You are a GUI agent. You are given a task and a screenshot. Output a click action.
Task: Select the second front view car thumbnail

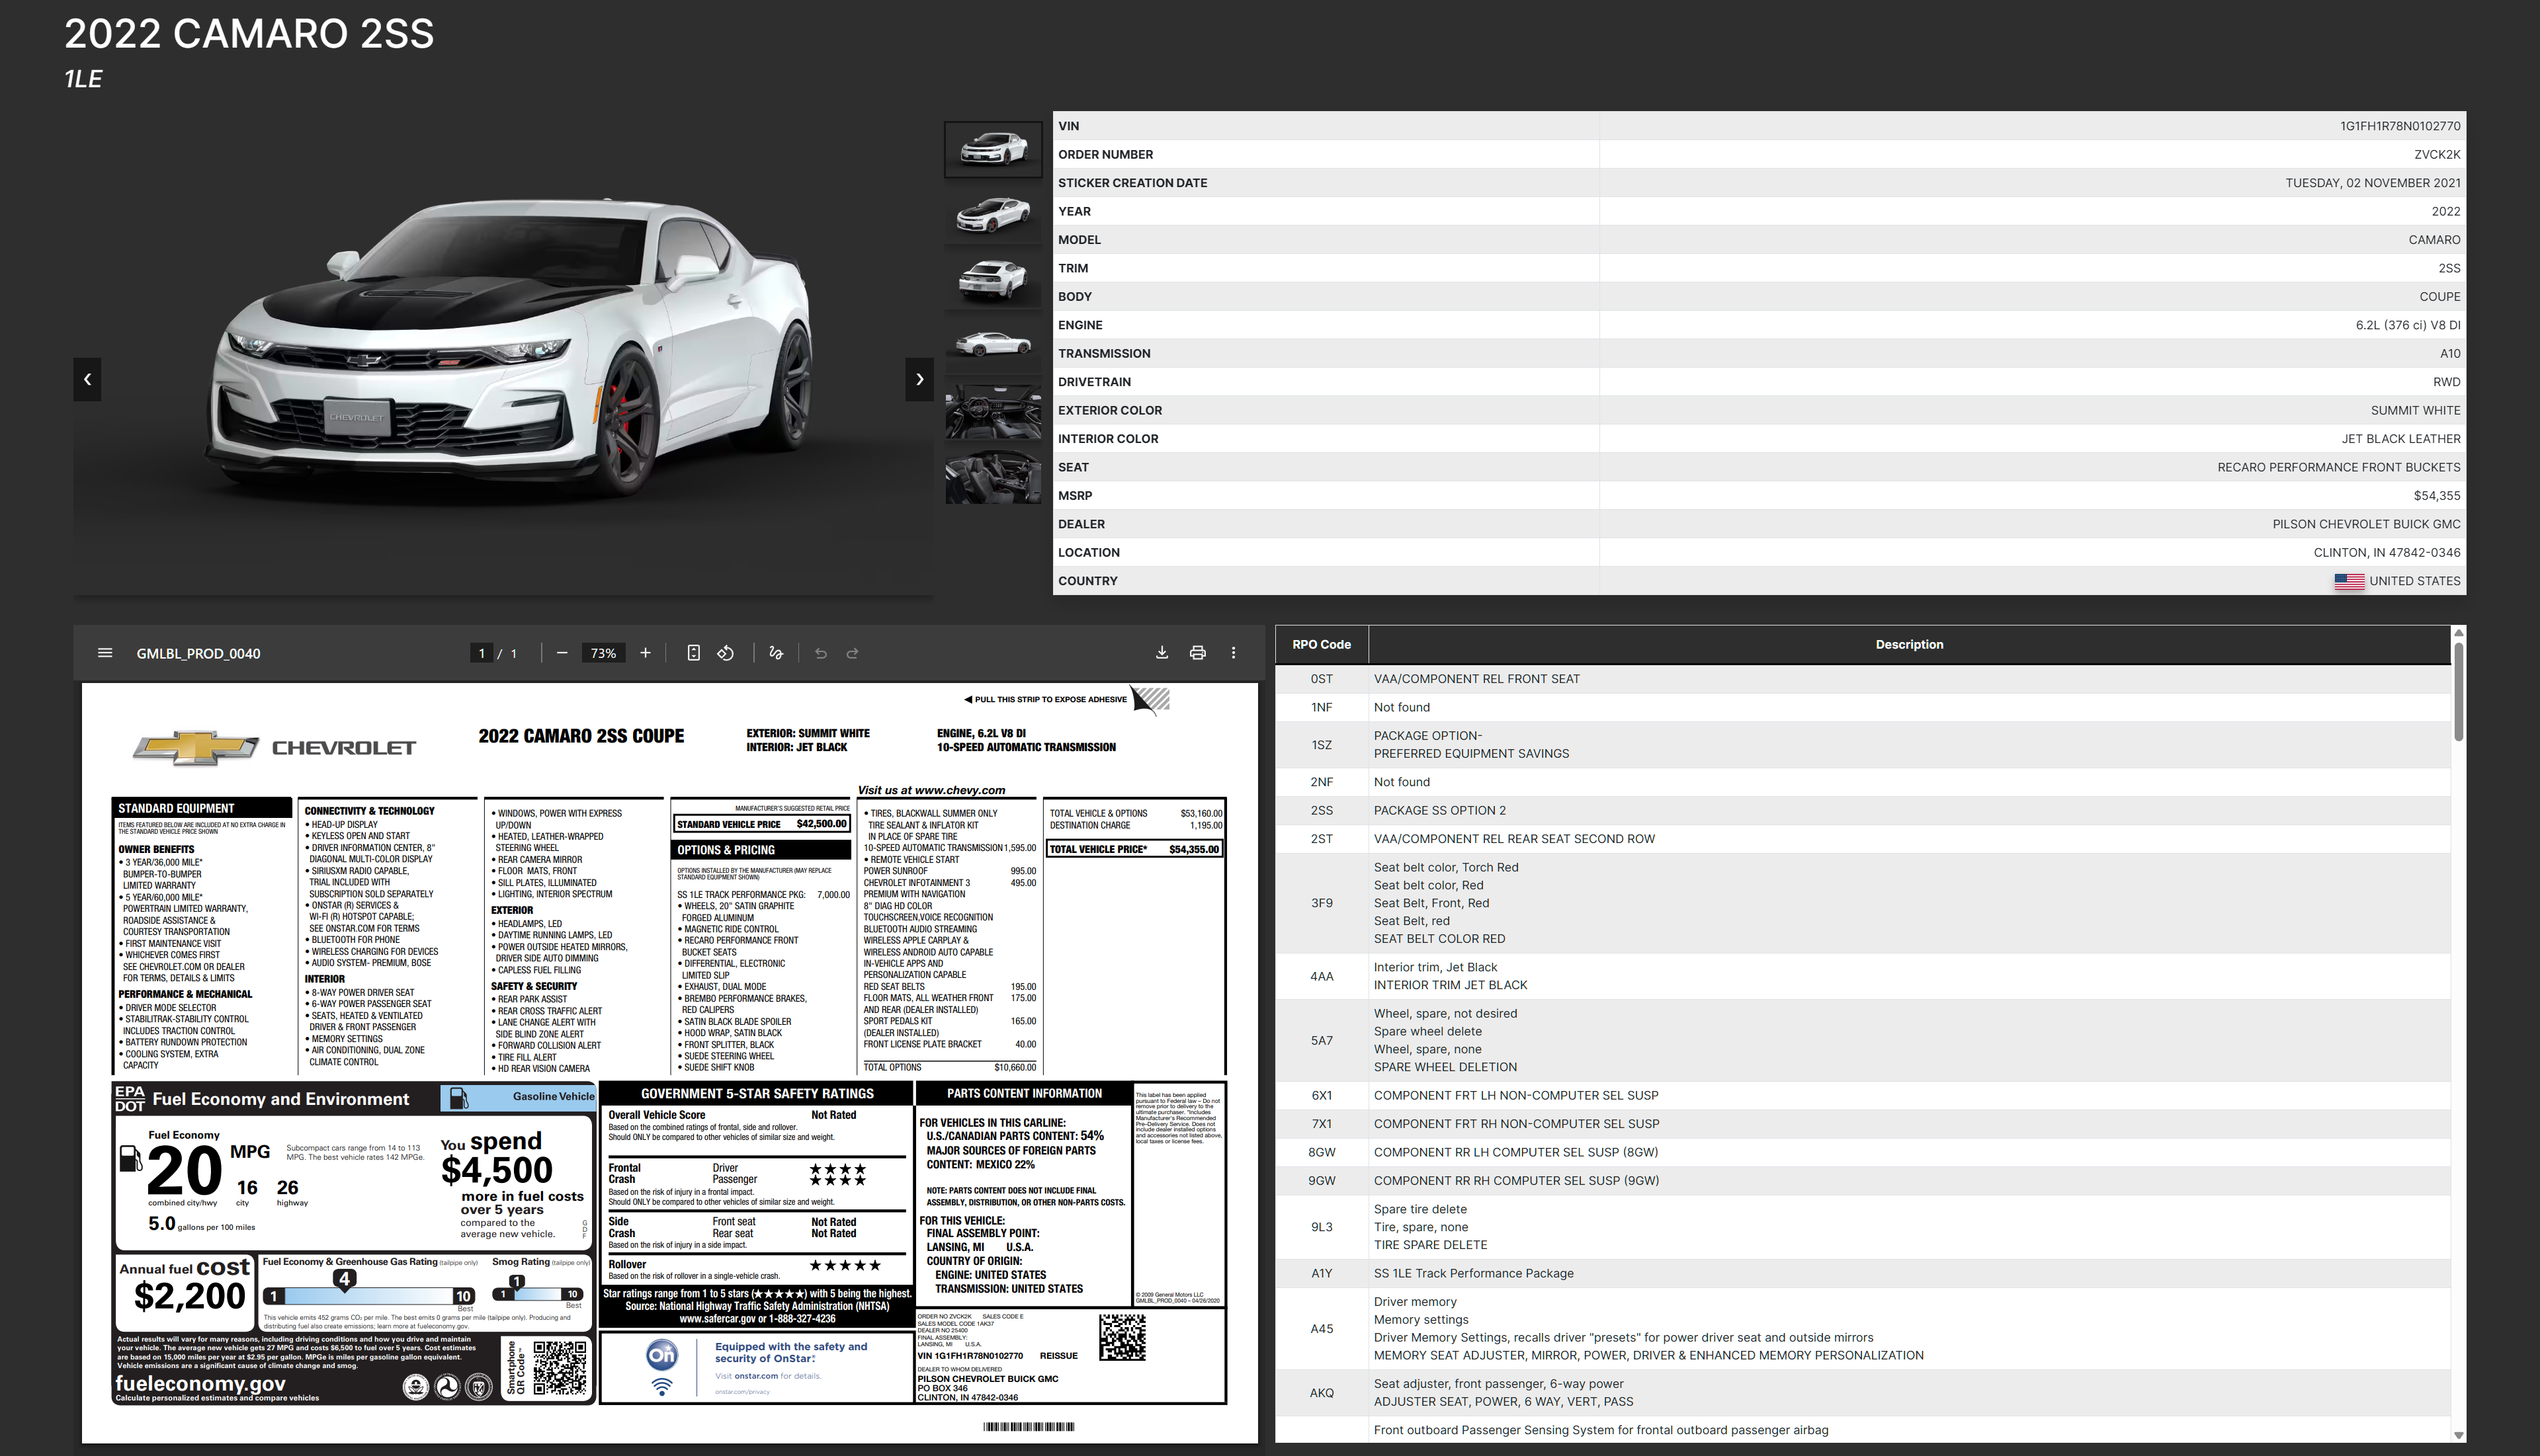pos(994,214)
